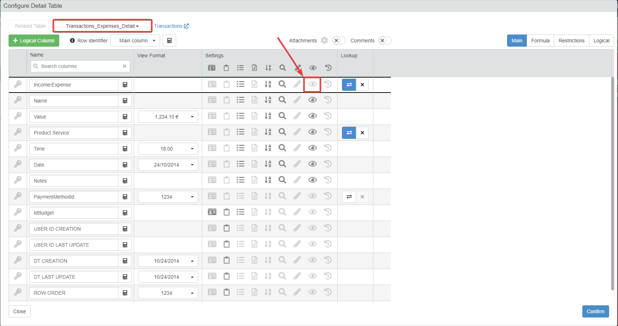Click the lookup swap icon for Product Service
The image size is (618, 326).
(349, 133)
